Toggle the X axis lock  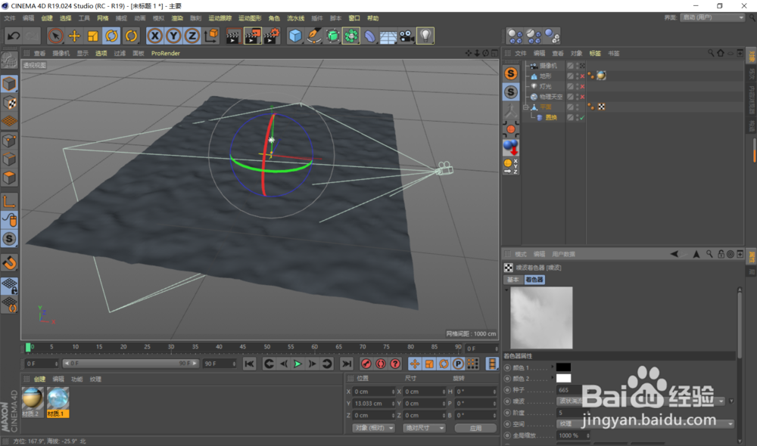tap(154, 36)
